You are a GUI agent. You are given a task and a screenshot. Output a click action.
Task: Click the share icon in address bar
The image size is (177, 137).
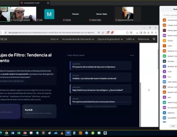[103, 33]
